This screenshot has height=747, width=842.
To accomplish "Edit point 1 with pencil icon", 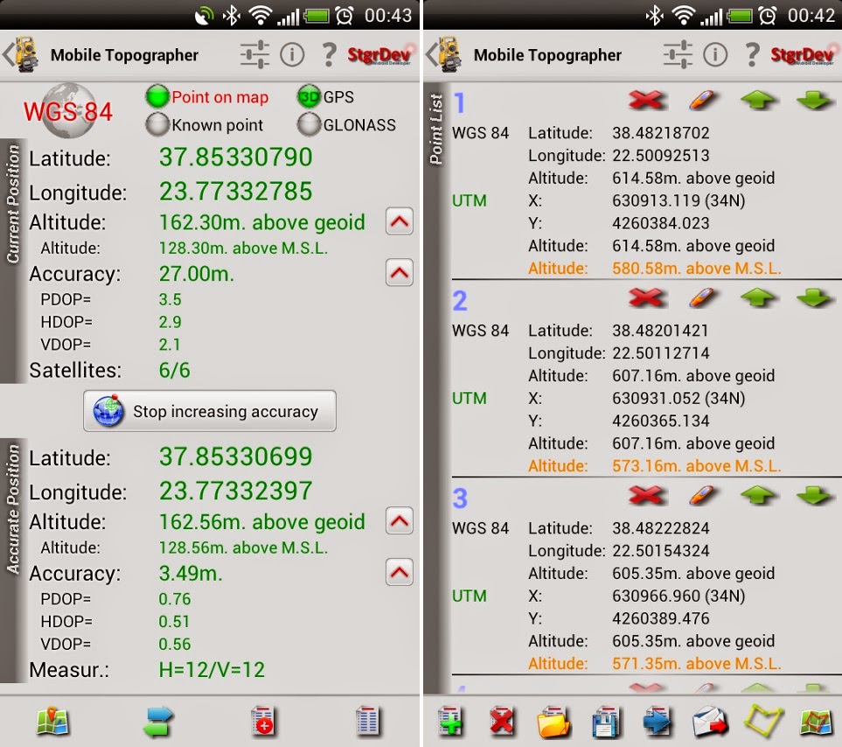I will pyautogui.click(x=703, y=100).
